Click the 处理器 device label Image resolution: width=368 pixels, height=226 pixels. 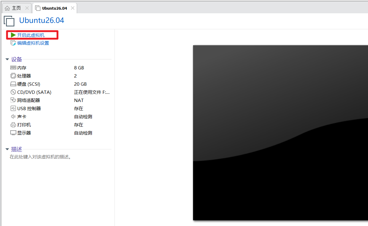(x=24, y=76)
